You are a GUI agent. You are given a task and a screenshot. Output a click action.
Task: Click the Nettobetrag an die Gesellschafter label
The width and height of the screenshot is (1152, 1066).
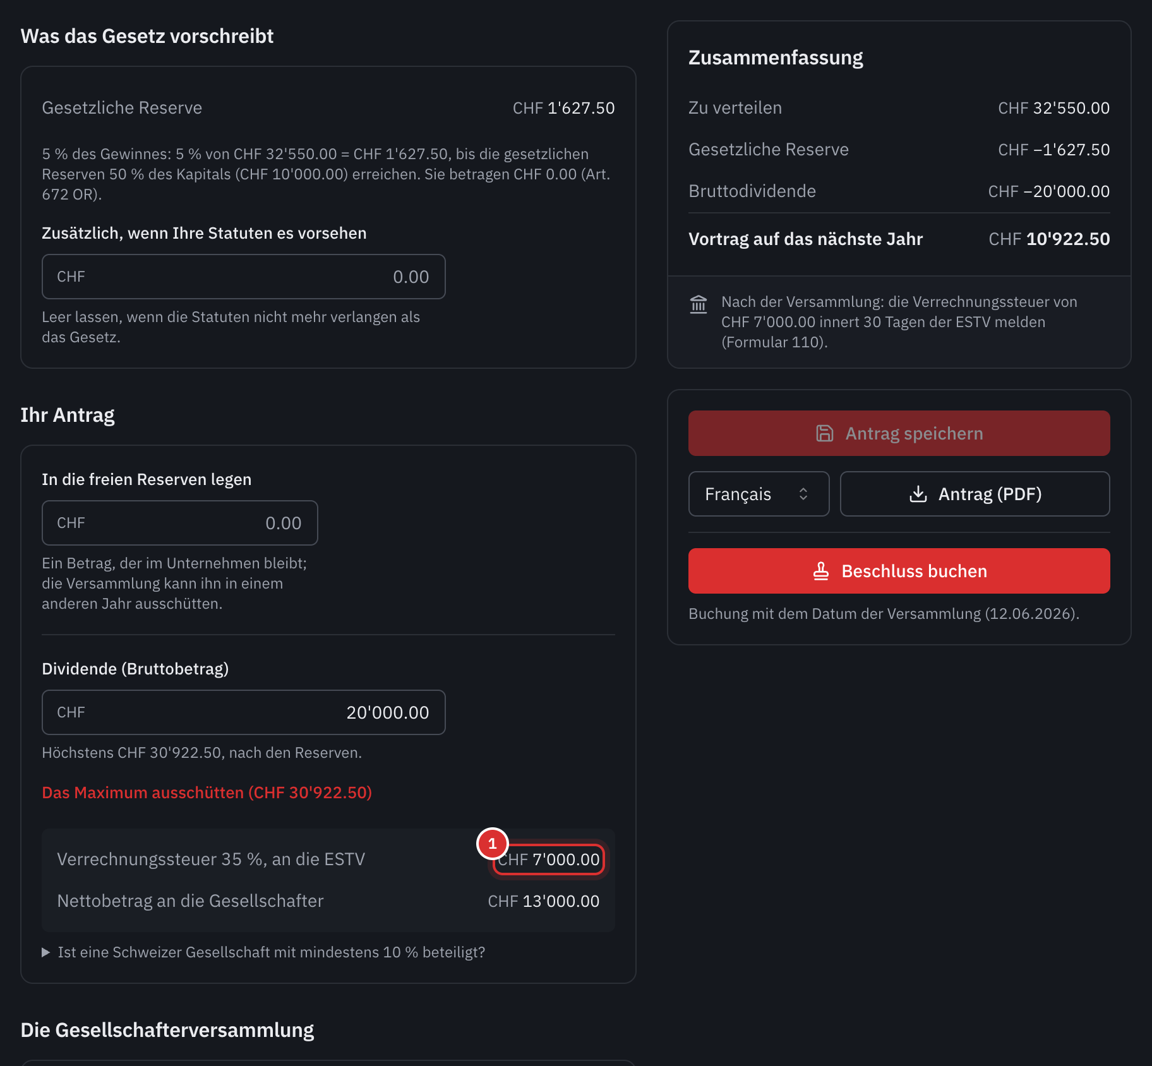(190, 901)
